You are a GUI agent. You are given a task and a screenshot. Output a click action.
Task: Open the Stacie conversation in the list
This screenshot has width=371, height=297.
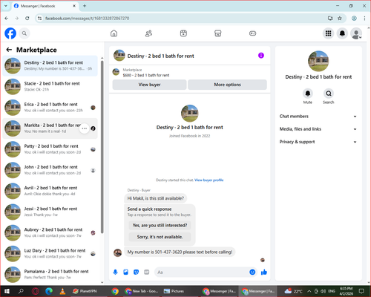50,87
